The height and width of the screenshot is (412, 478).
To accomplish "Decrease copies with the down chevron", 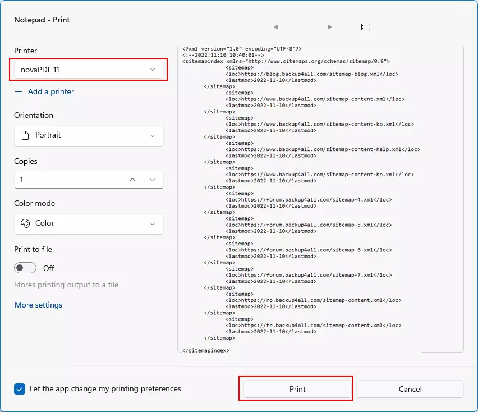I will 153,180.
